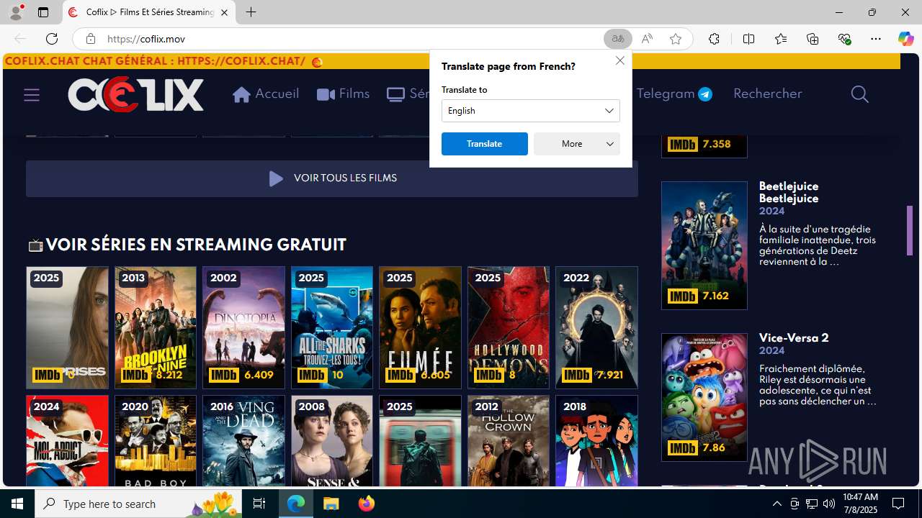Image resolution: width=922 pixels, height=518 pixels.
Task: Open the Moi, Addict poster
Action: click(x=67, y=441)
